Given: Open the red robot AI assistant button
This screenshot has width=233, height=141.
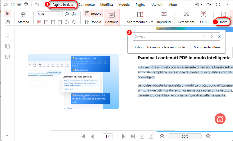Looking at the screenshot, I should click(220, 119).
